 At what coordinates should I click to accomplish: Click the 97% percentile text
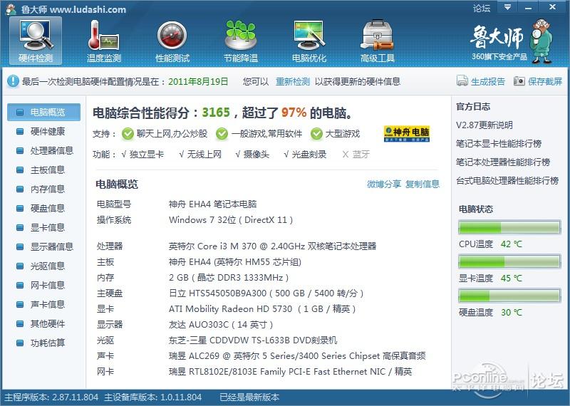pyautogui.click(x=294, y=113)
